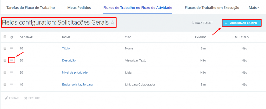The image size is (266, 109).
Task: Click drag handle icon for Título row
Action: click(11, 48)
